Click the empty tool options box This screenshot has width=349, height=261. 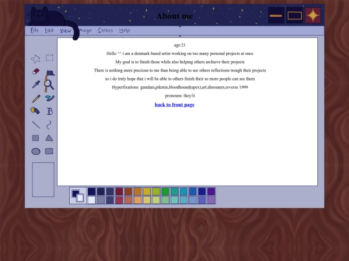(43, 180)
